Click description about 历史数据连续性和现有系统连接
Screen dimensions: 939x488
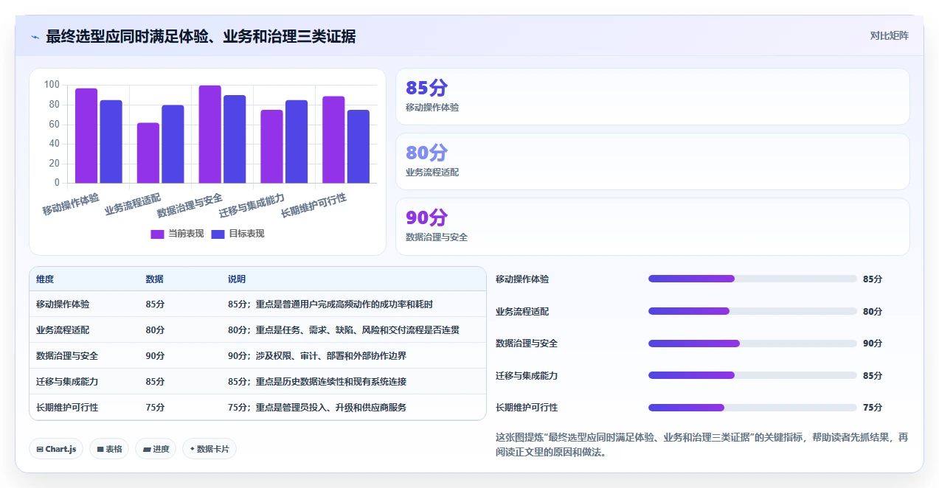pos(317,381)
